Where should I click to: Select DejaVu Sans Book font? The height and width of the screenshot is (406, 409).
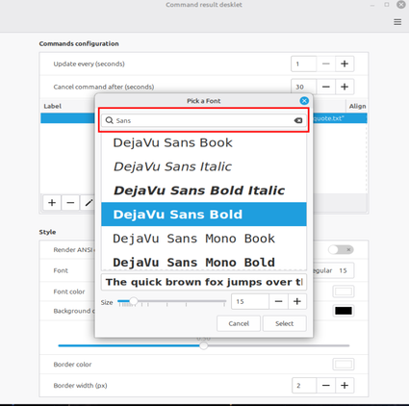[204, 142]
